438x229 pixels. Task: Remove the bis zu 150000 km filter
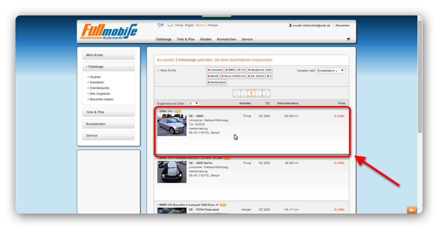233,76
